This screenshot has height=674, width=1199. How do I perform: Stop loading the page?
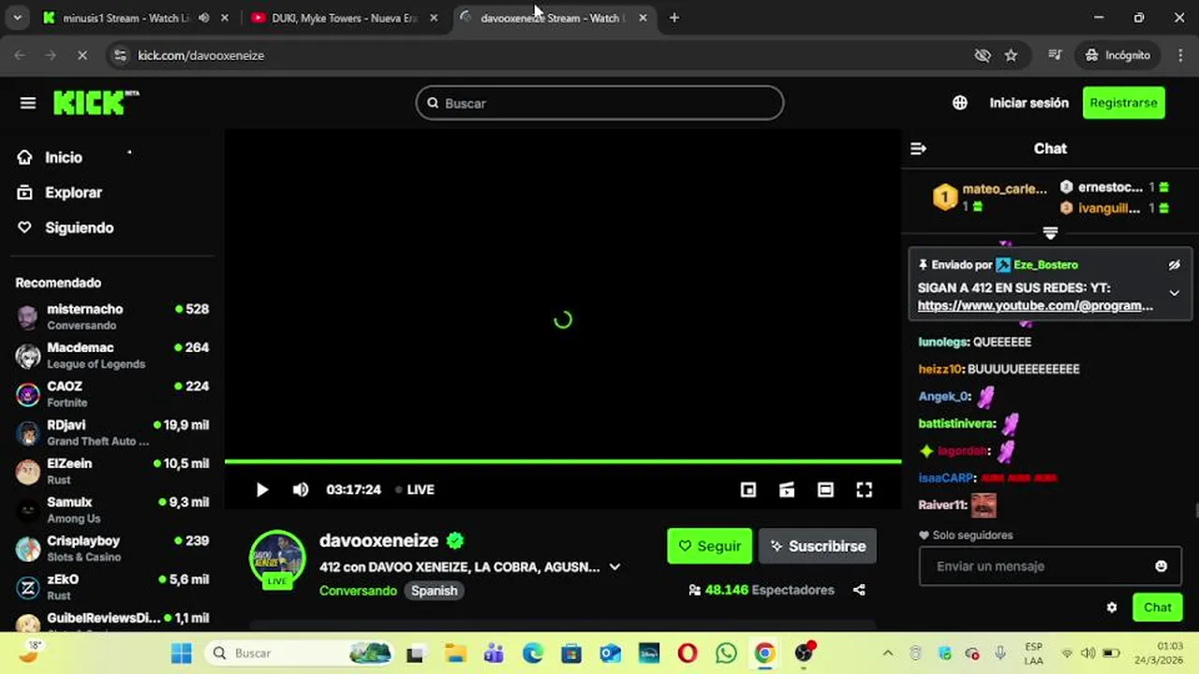[x=81, y=55]
